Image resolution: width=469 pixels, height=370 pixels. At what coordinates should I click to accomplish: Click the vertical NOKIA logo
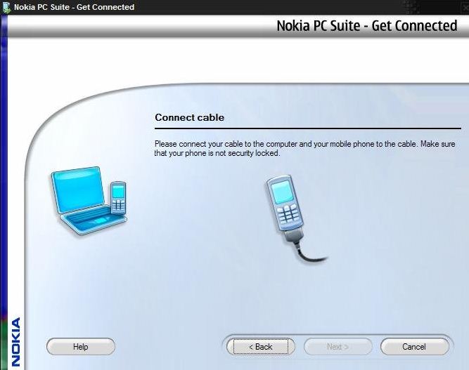[15, 342]
